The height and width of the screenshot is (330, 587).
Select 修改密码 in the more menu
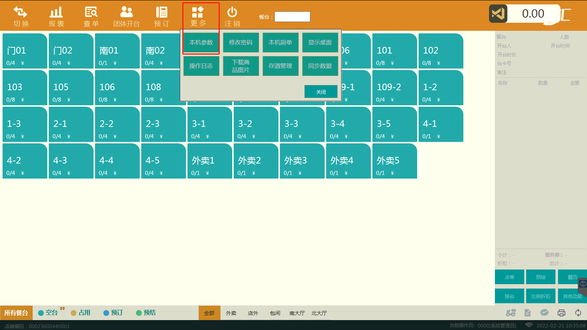point(241,43)
